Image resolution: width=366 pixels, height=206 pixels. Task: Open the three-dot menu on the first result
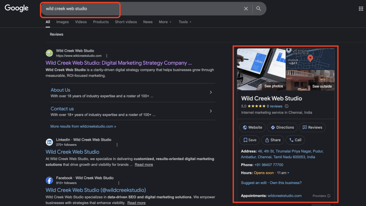tap(107, 55)
